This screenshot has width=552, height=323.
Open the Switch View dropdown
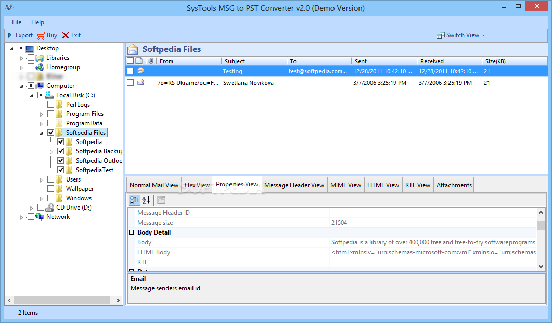[x=461, y=35]
